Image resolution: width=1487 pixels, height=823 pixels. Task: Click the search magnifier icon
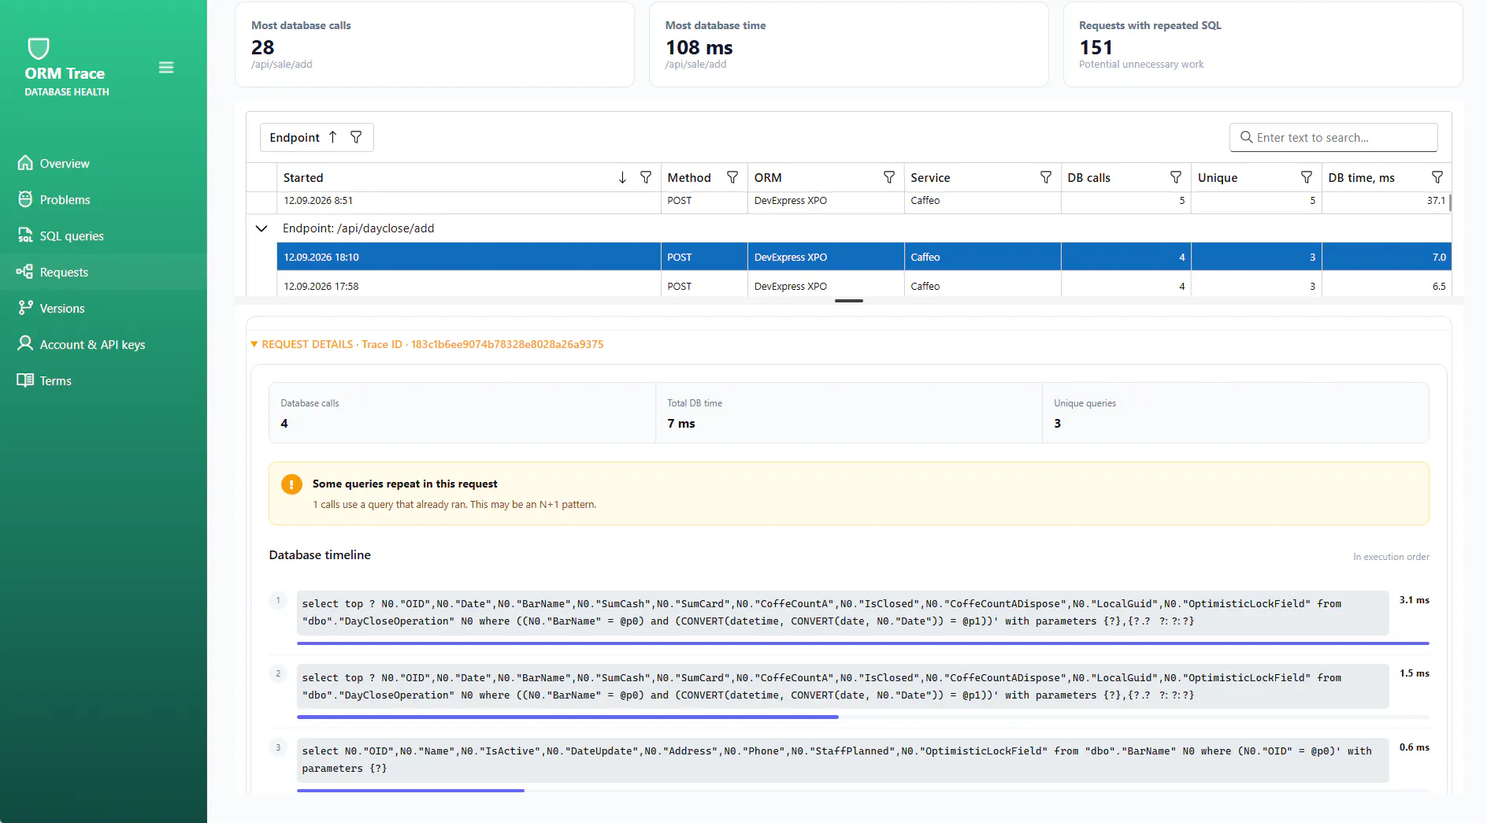coord(1246,137)
